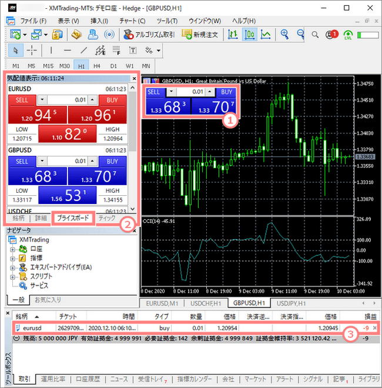Zoom in on the chart
Image resolution: width=382 pixels, height=388 pixels.
pos(284,35)
